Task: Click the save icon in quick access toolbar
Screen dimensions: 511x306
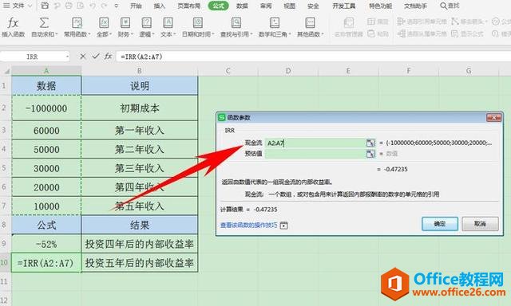Action: click(45, 6)
